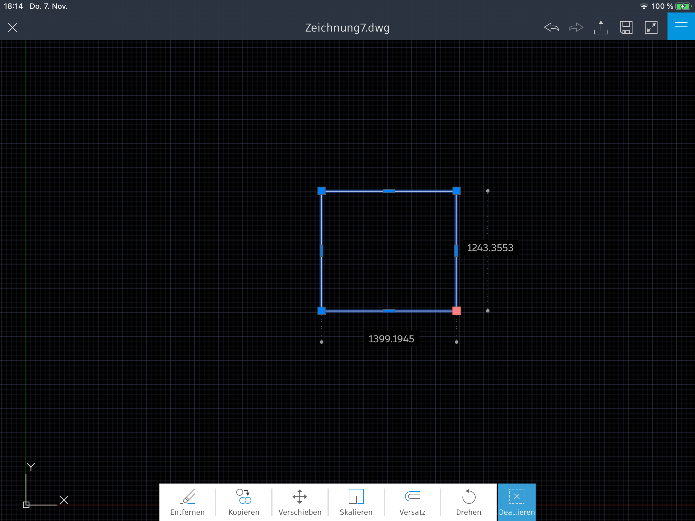Tap the left edge midpoint grip
Viewport: 695px width, 521px height.
click(322, 251)
